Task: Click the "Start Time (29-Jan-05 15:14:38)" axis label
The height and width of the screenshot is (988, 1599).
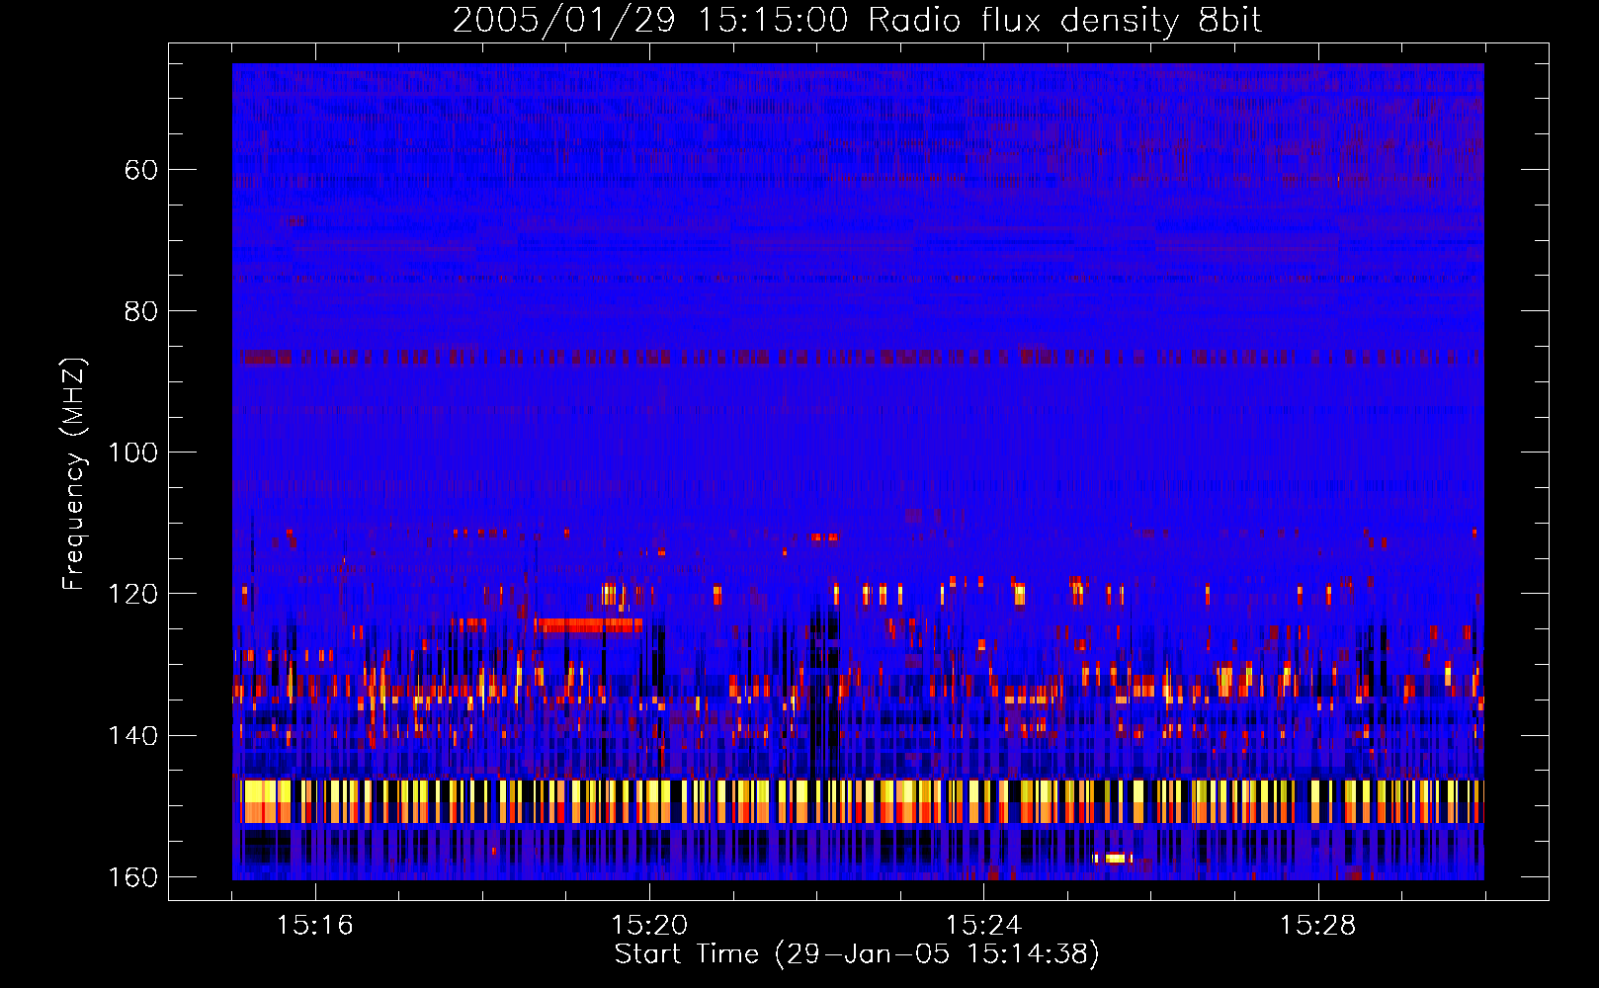Action: pos(857,954)
